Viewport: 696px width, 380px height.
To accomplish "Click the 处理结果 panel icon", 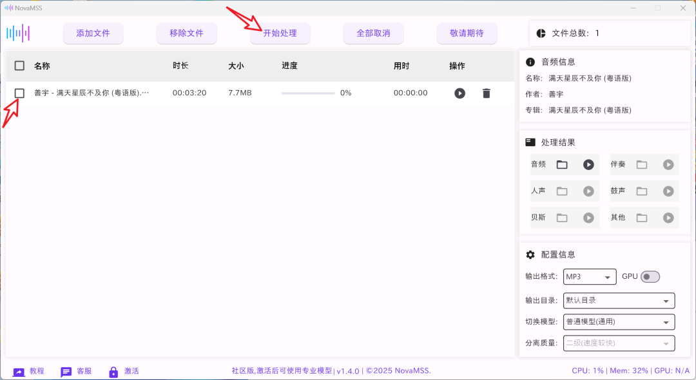I will 530,142.
